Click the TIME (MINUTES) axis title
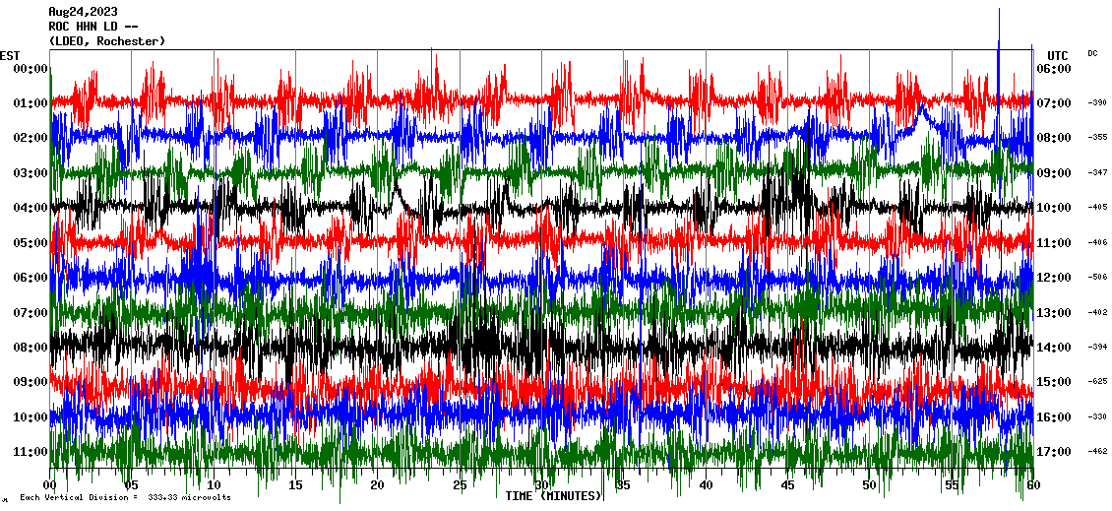This screenshot has height=511, width=1112. tap(554, 496)
